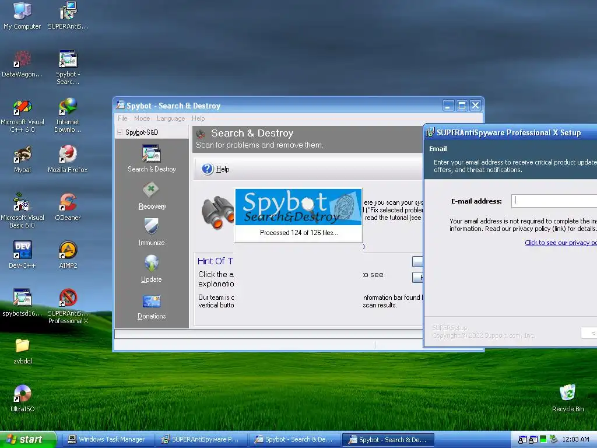Launch Mozilla Firefox from desktop

(68, 160)
